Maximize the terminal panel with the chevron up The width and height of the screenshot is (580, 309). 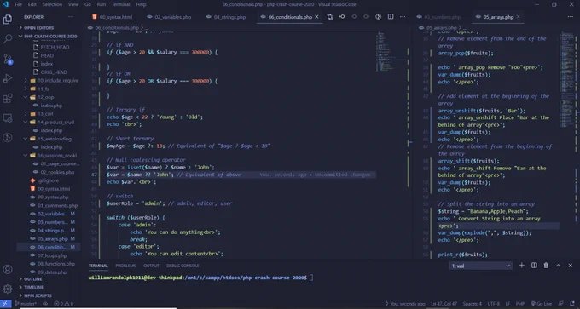coord(559,266)
